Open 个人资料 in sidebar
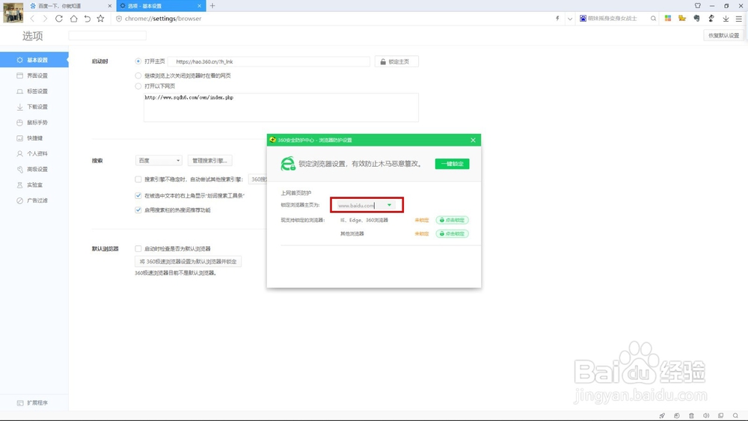The height and width of the screenshot is (421, 748). click(34, 153)
